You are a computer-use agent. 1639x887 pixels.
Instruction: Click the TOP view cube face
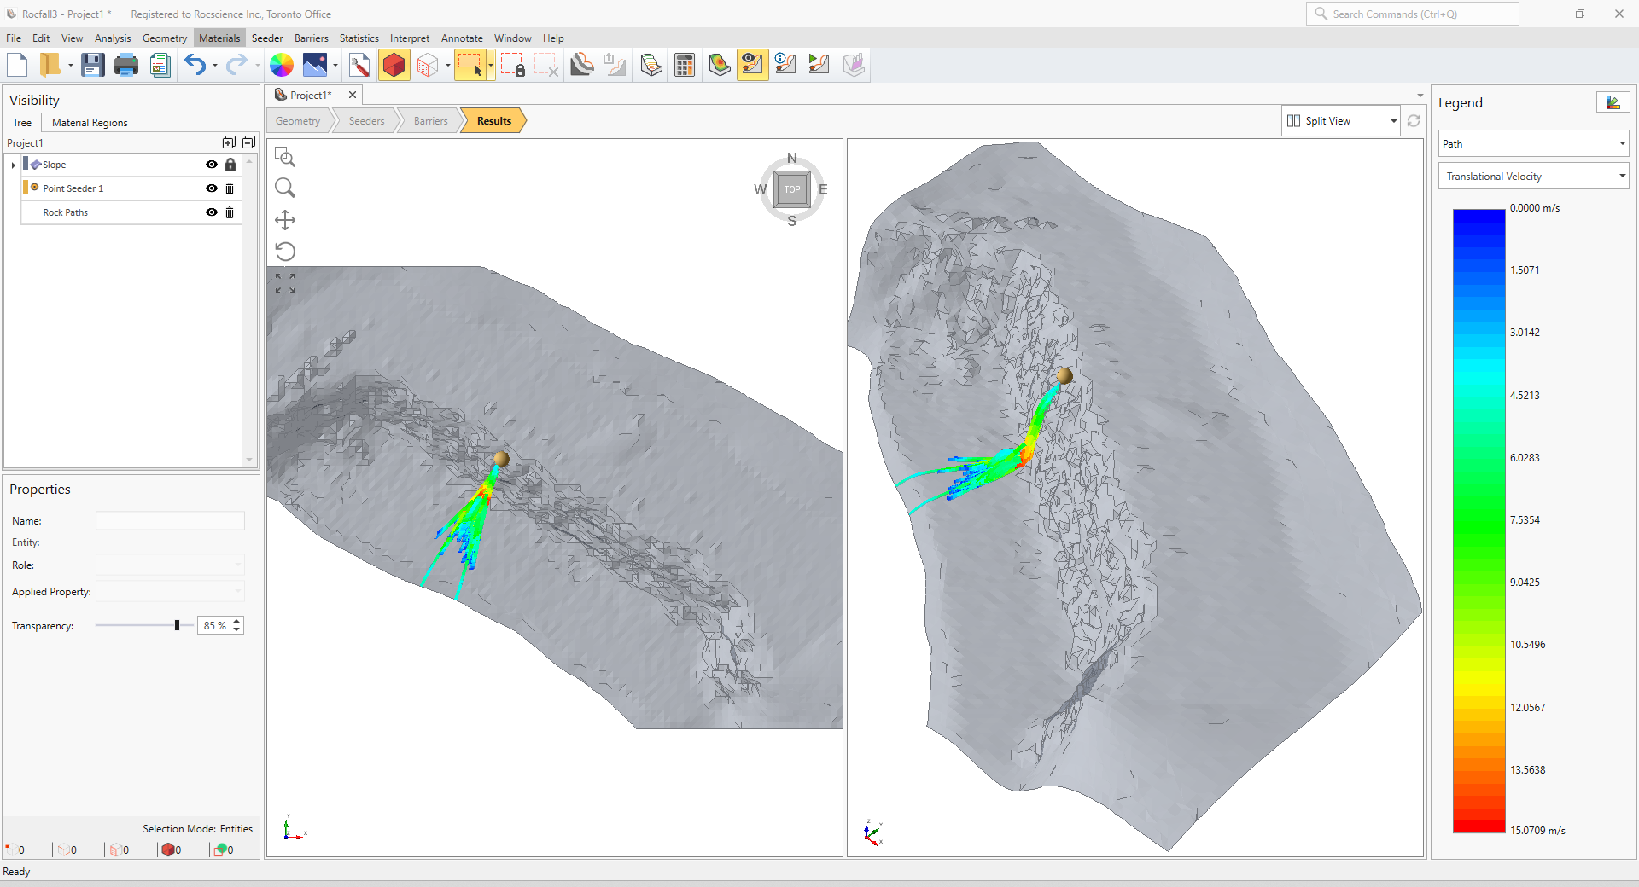792,189
